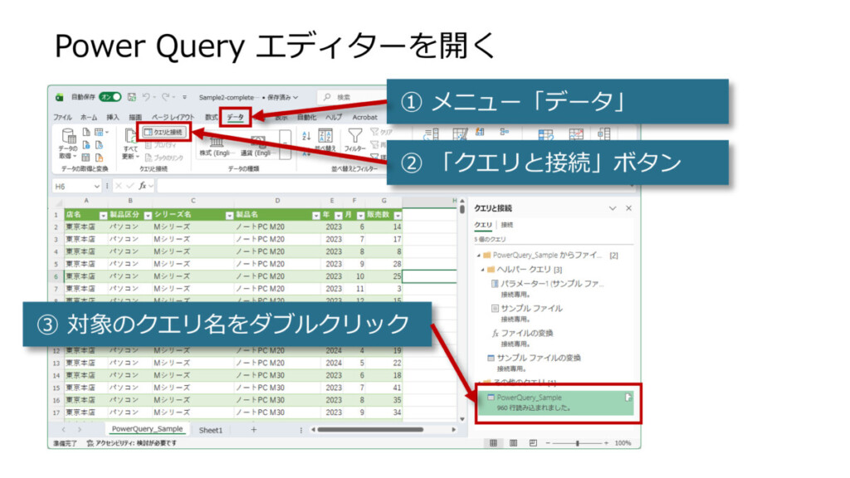The height and width of the screenshot is (478, 850).
Task: Click the データの取得 (Get Data) icon
Action: 68,136
